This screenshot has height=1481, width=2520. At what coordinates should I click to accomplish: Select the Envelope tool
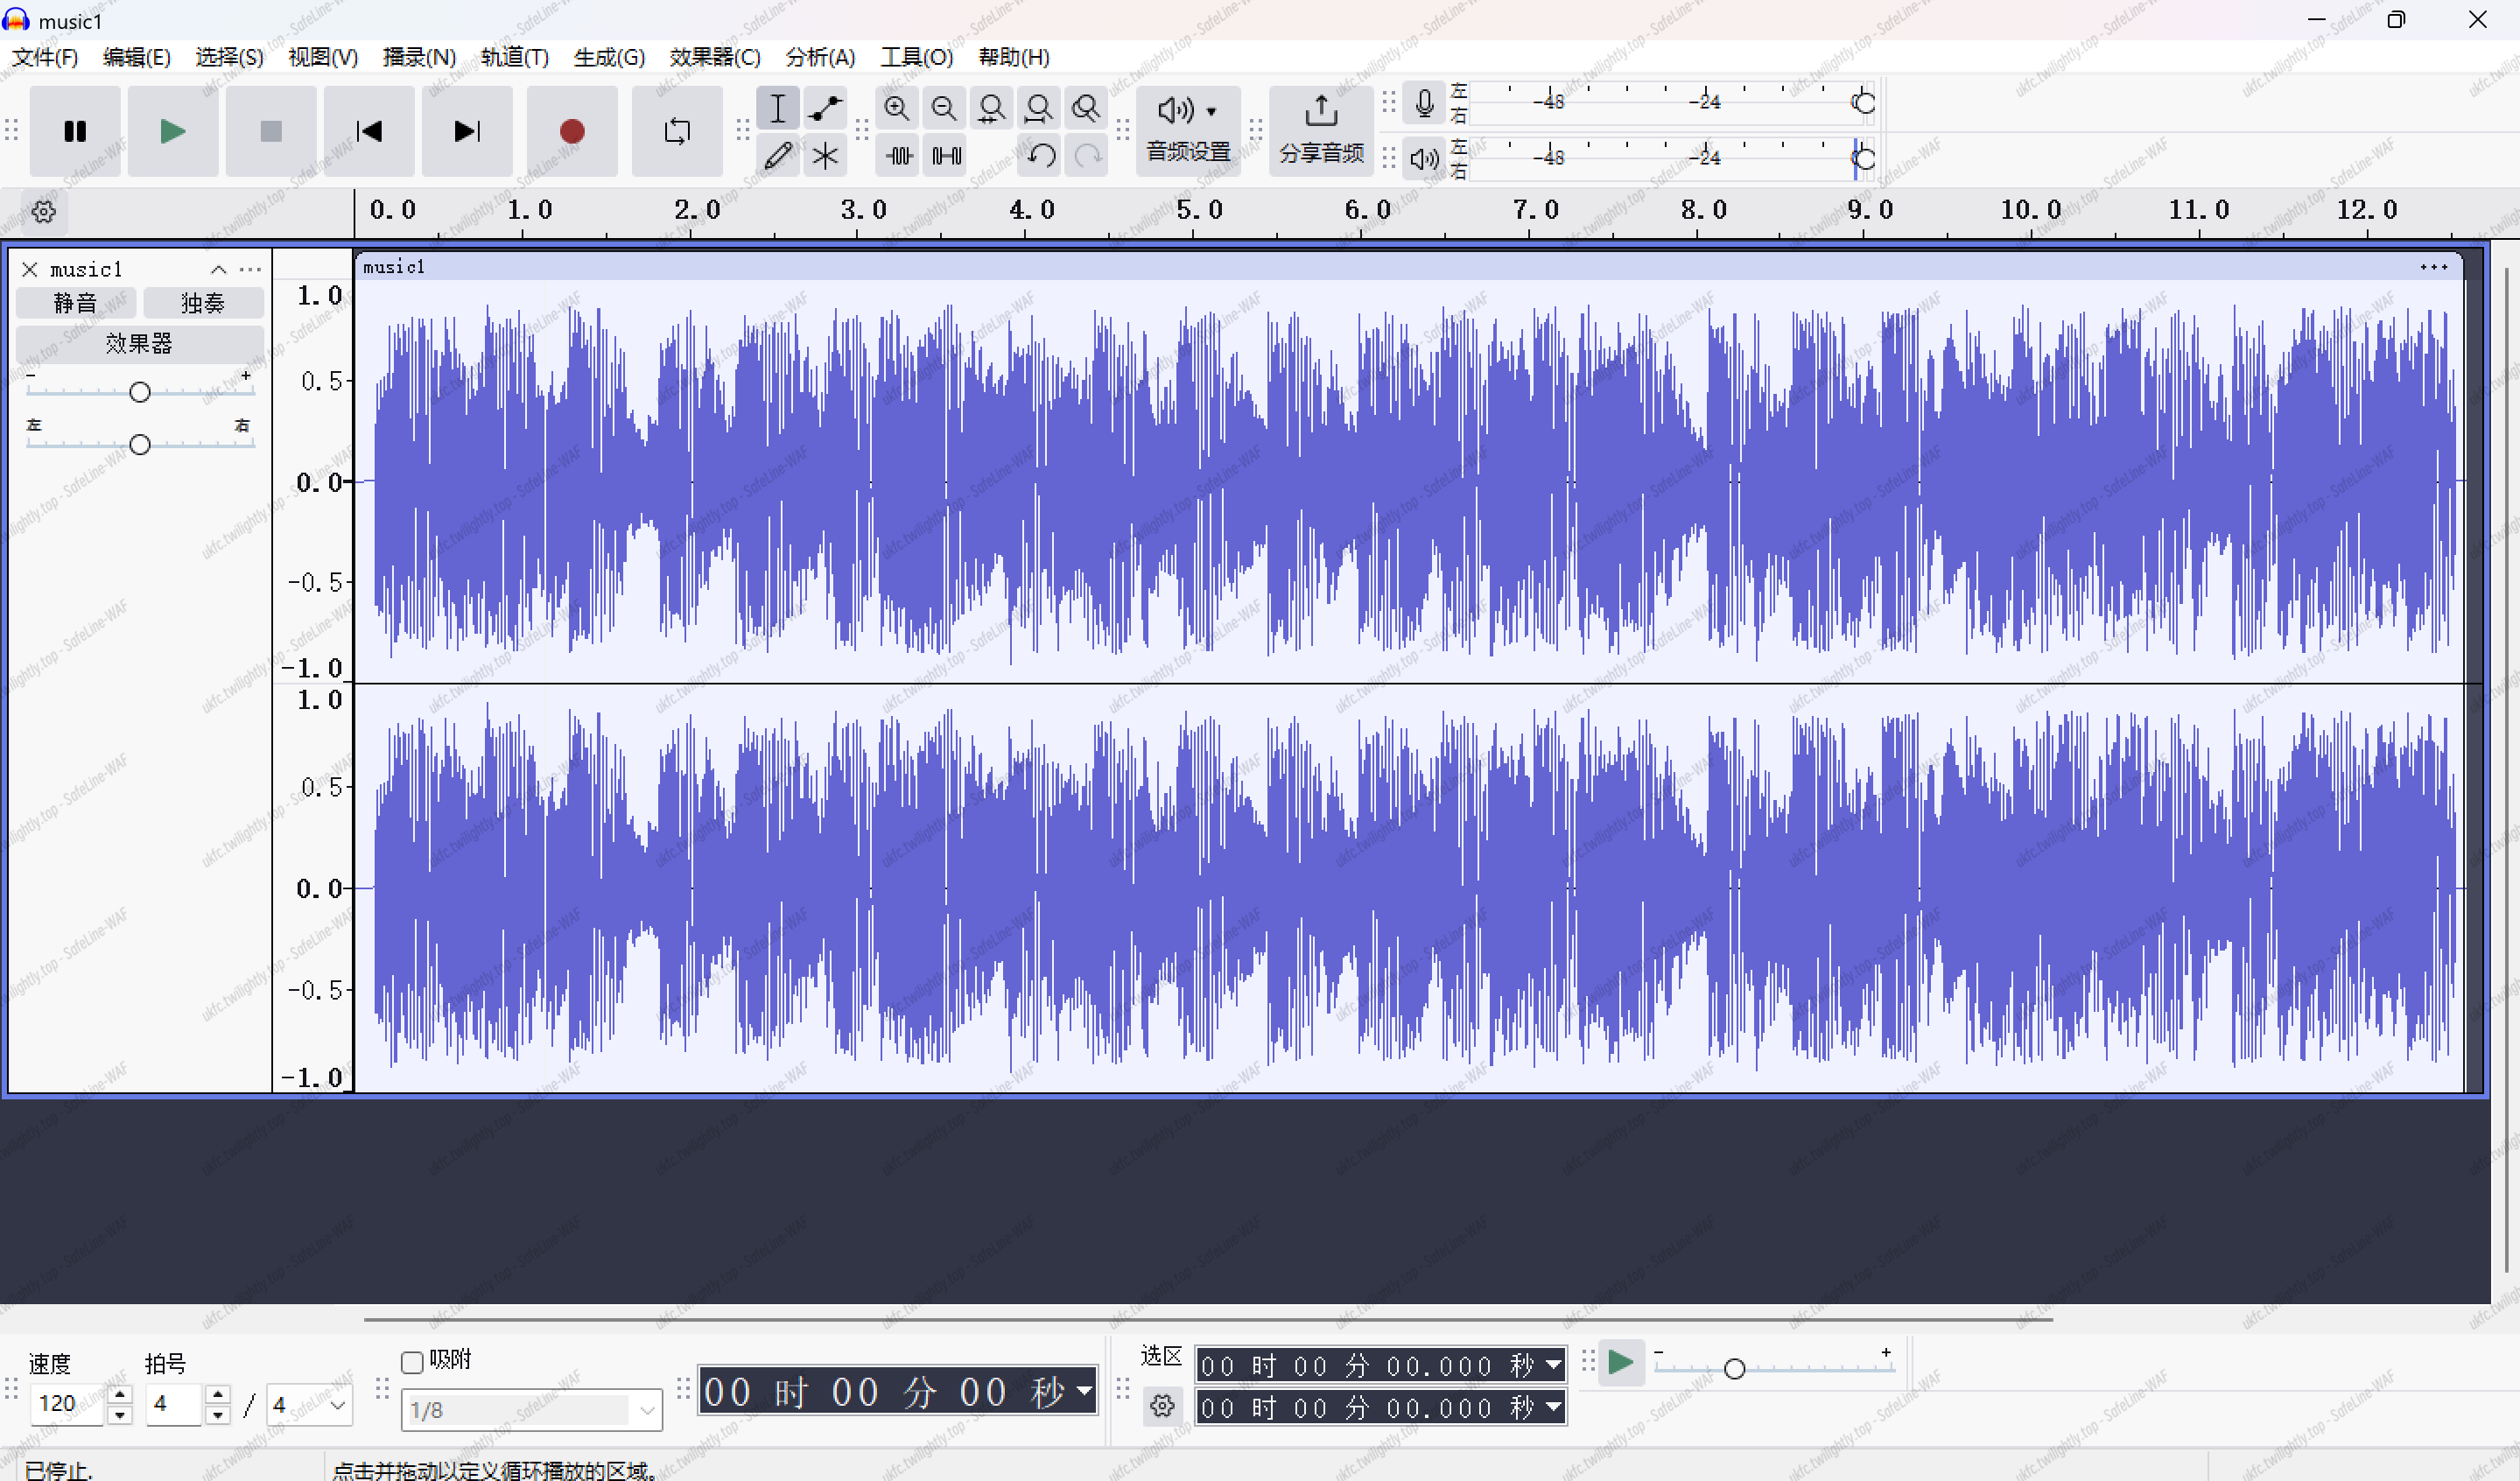click(825, 108)
